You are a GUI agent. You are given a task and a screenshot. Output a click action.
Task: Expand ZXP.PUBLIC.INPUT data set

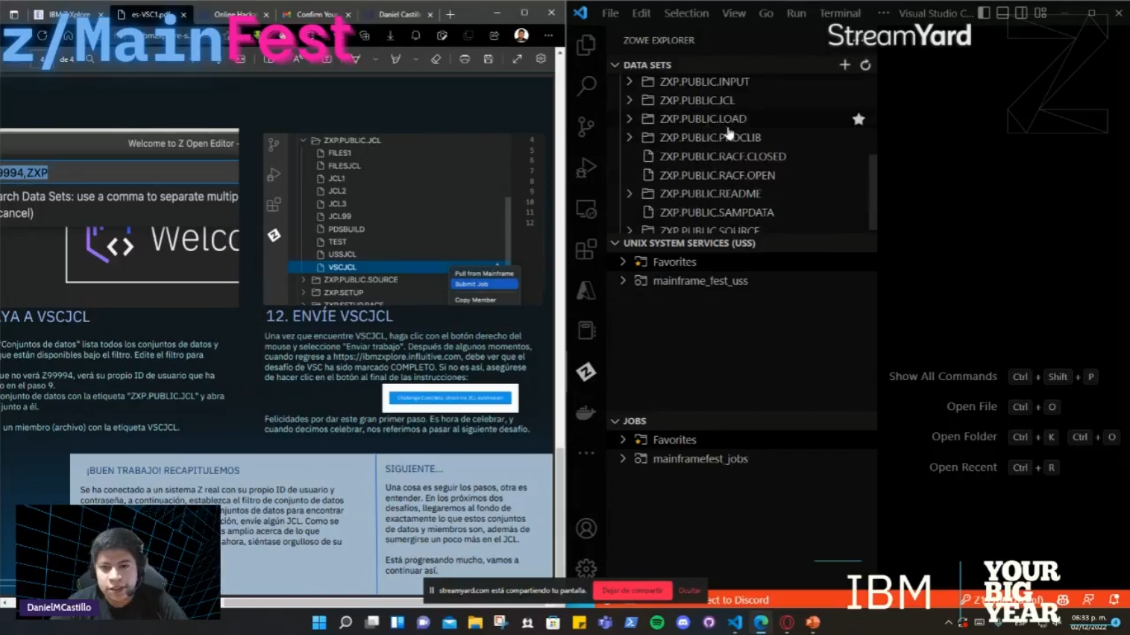pos(630,81)
